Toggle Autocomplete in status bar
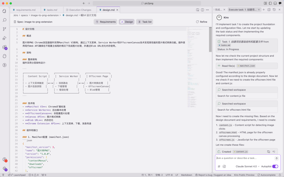Viewport: 284px width, 177px height. (266, 175)
